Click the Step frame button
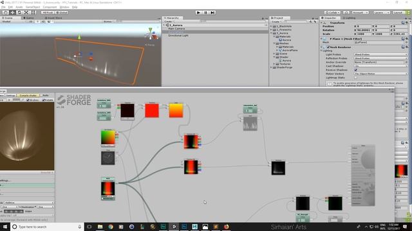The image size is (412, 231). coord(212,12)
